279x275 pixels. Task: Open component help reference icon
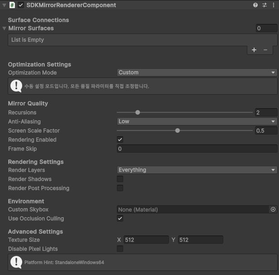255,5
